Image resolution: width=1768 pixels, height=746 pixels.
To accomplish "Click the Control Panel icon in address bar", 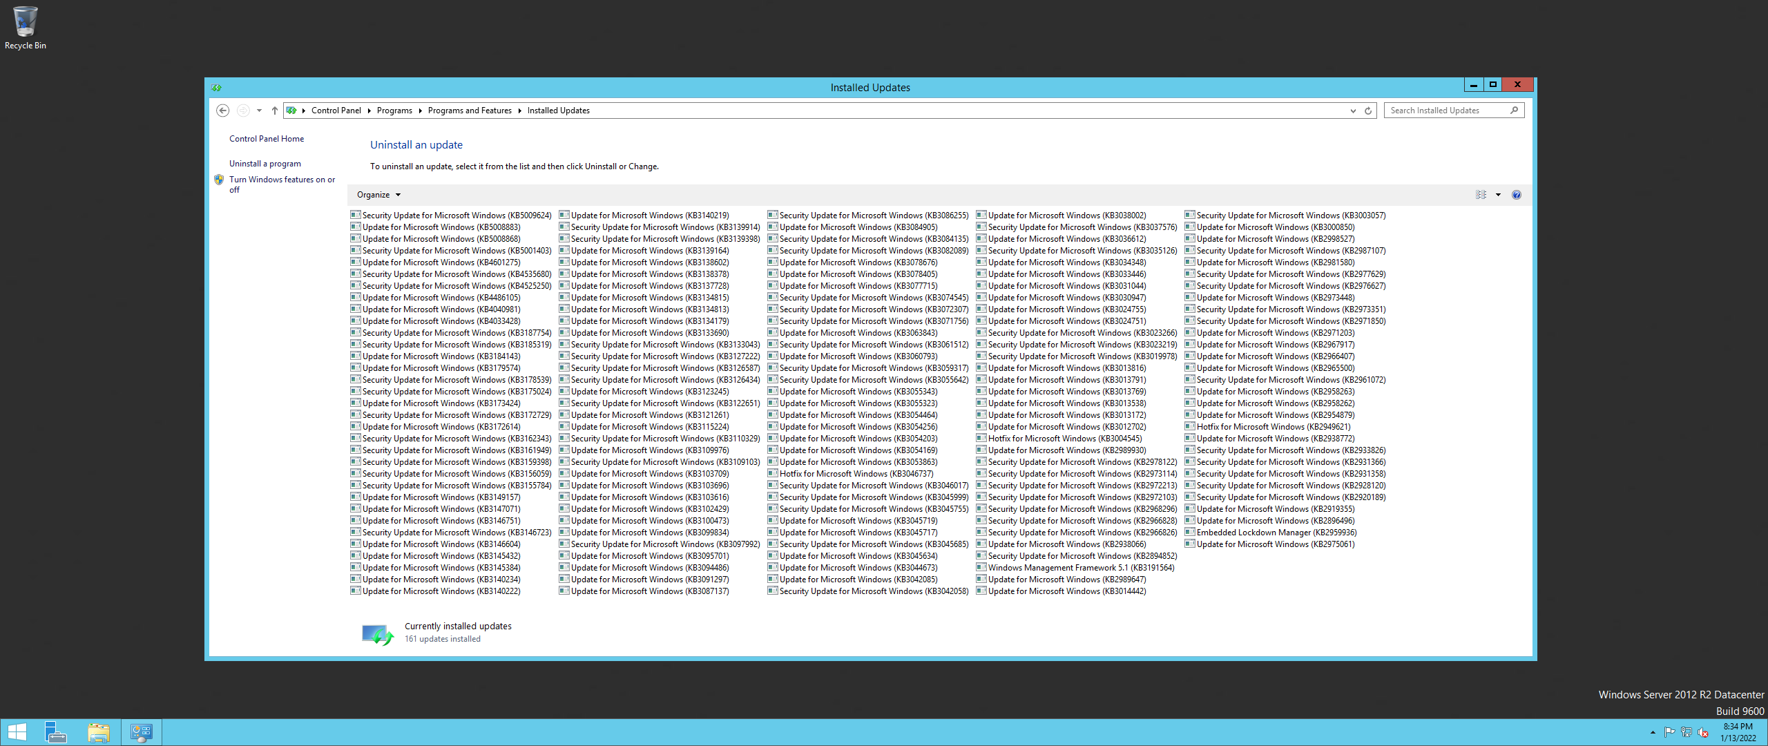I will point(291,111).
